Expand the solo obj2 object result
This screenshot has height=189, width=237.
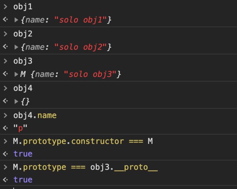(x=16, y=47)
